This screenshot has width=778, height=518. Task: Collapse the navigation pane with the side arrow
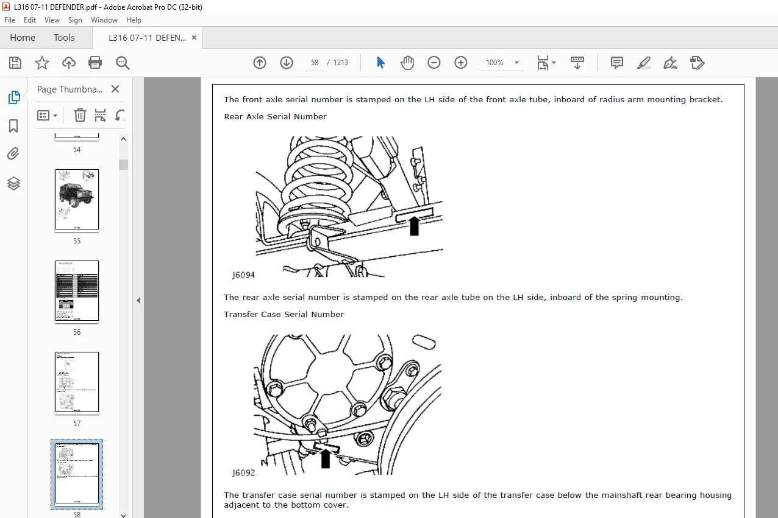pyautogui.click(x=138, y=300)
